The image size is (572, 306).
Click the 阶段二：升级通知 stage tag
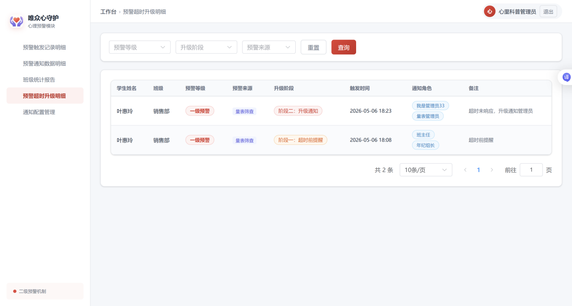pyautogui.click(x=298, y=111)
